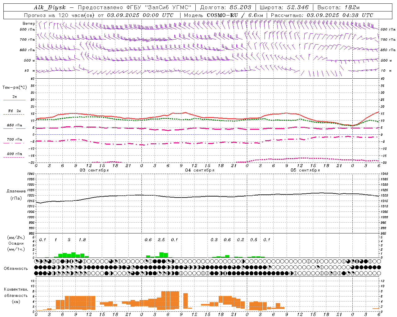Click the 2.5 precipitation value

coord(161,240)
